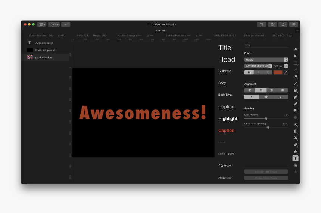Viewport: 321px width, 213px height.
Task: Open the Share button in title bar
Action: tap(283, 24)
